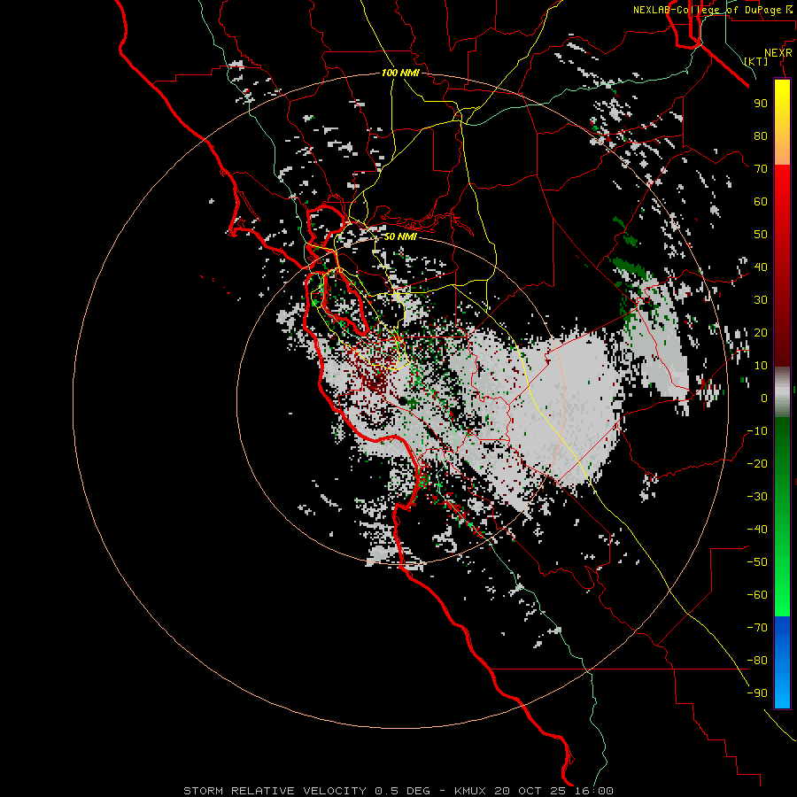This screenshot has width=797, height=797.
Task: Click the -60 value on velocity scale
Action: [757, 595]
